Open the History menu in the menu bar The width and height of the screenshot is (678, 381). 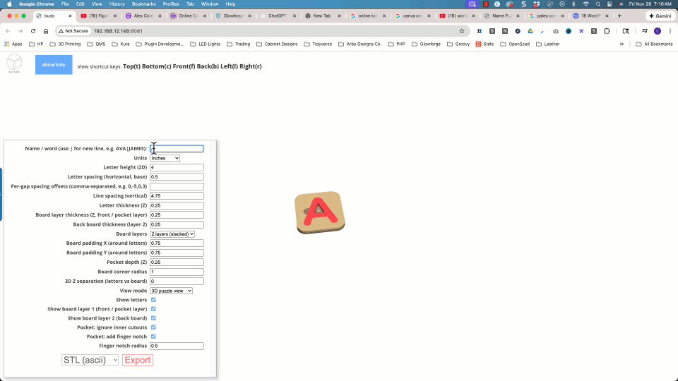[x=117, y=4]
